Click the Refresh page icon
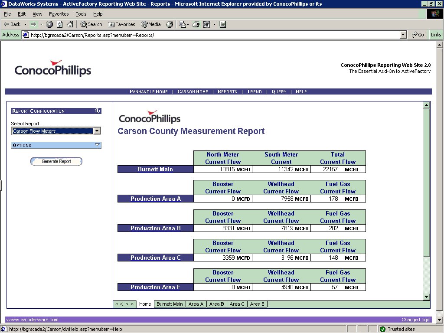 [60, 24]
